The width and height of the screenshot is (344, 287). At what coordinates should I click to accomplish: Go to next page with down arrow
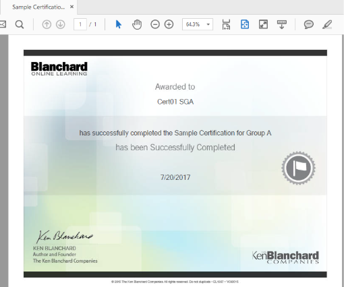point(61,24)
